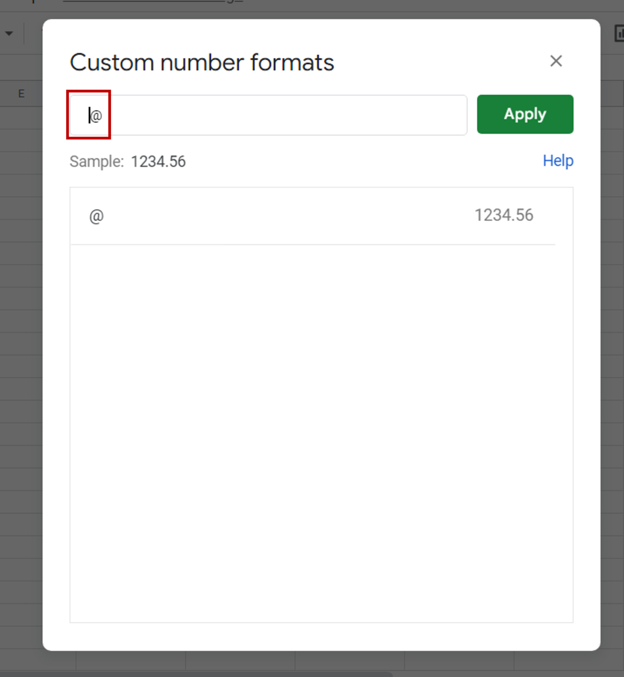624x677 pixels.
Task: Click the Sample preview value 1234.56
Action: point(158,161)
